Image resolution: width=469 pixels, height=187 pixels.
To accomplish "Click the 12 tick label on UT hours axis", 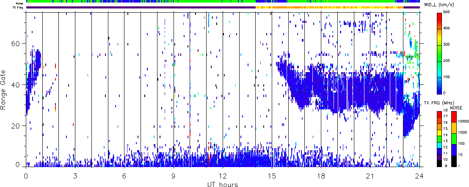I will click(x=222, y=175).
